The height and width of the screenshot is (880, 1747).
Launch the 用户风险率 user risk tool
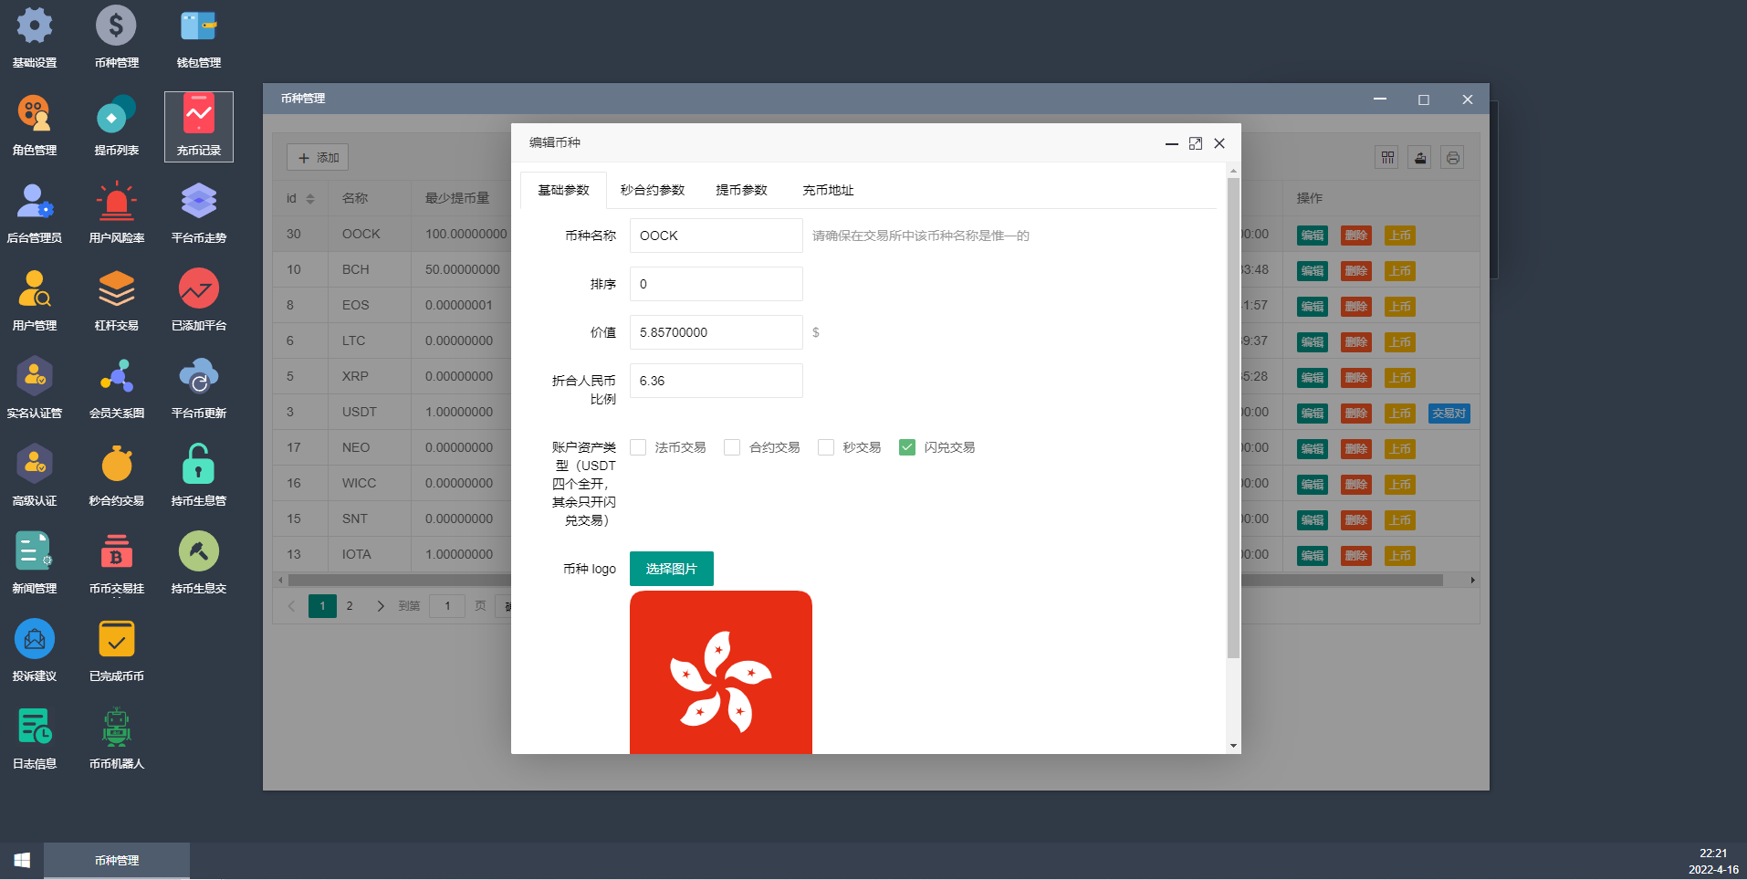(116, 212)
